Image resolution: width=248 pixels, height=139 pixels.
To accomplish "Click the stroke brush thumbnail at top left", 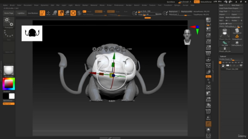I will (9, 23).
